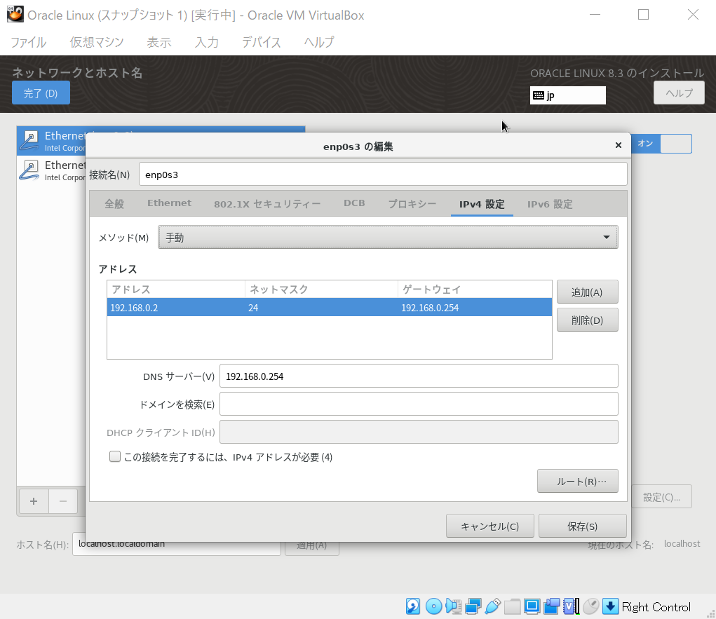Toggle the Ethernet connection on/off switch

point(662,144)
